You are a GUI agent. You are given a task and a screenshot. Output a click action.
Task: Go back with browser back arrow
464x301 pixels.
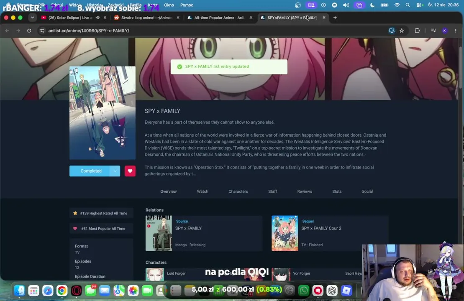[7, 31]
